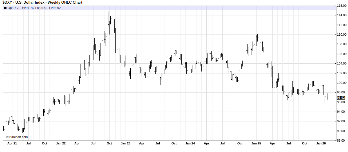Open the © Barchart.com watermark link
This screenshot has height=152, width=348.
(x=17, y=137)
